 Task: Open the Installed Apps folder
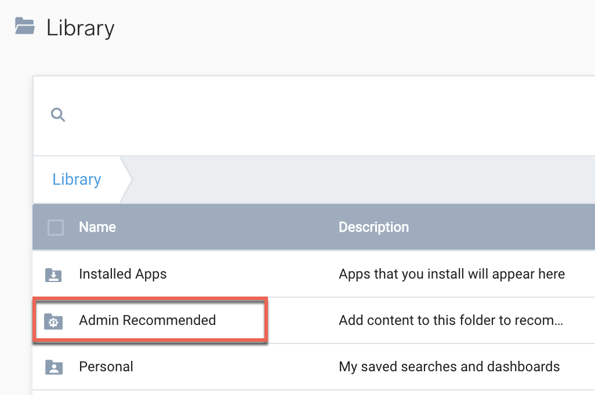[x=122, y=274]
